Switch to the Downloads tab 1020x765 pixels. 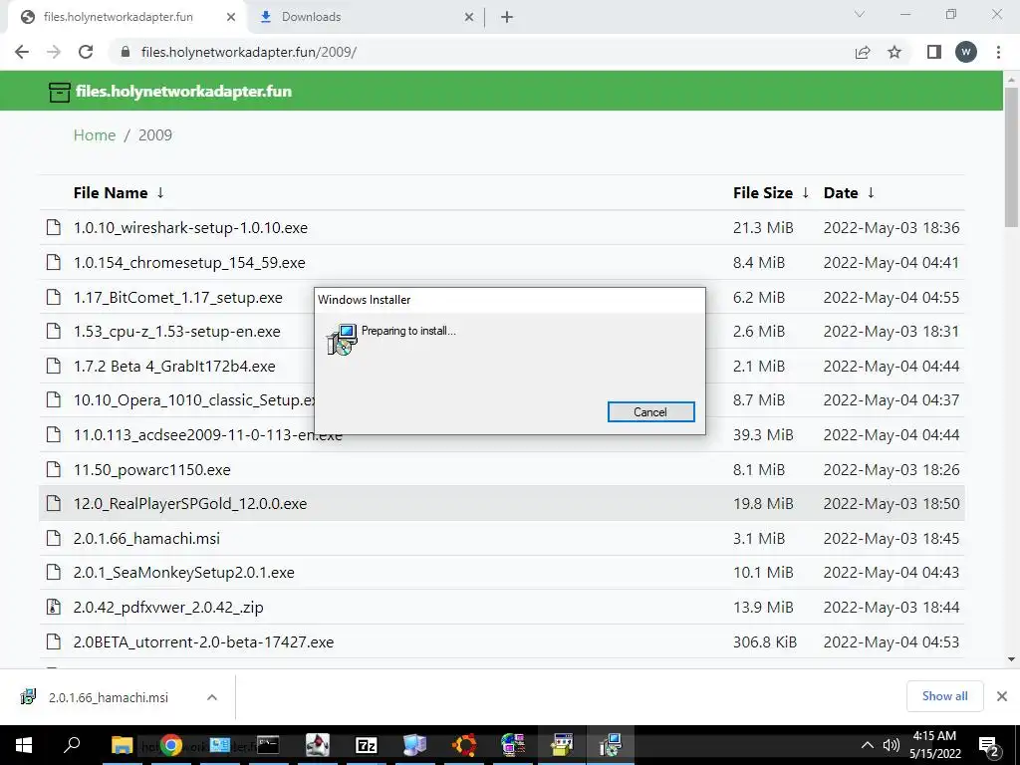(365, 17)
